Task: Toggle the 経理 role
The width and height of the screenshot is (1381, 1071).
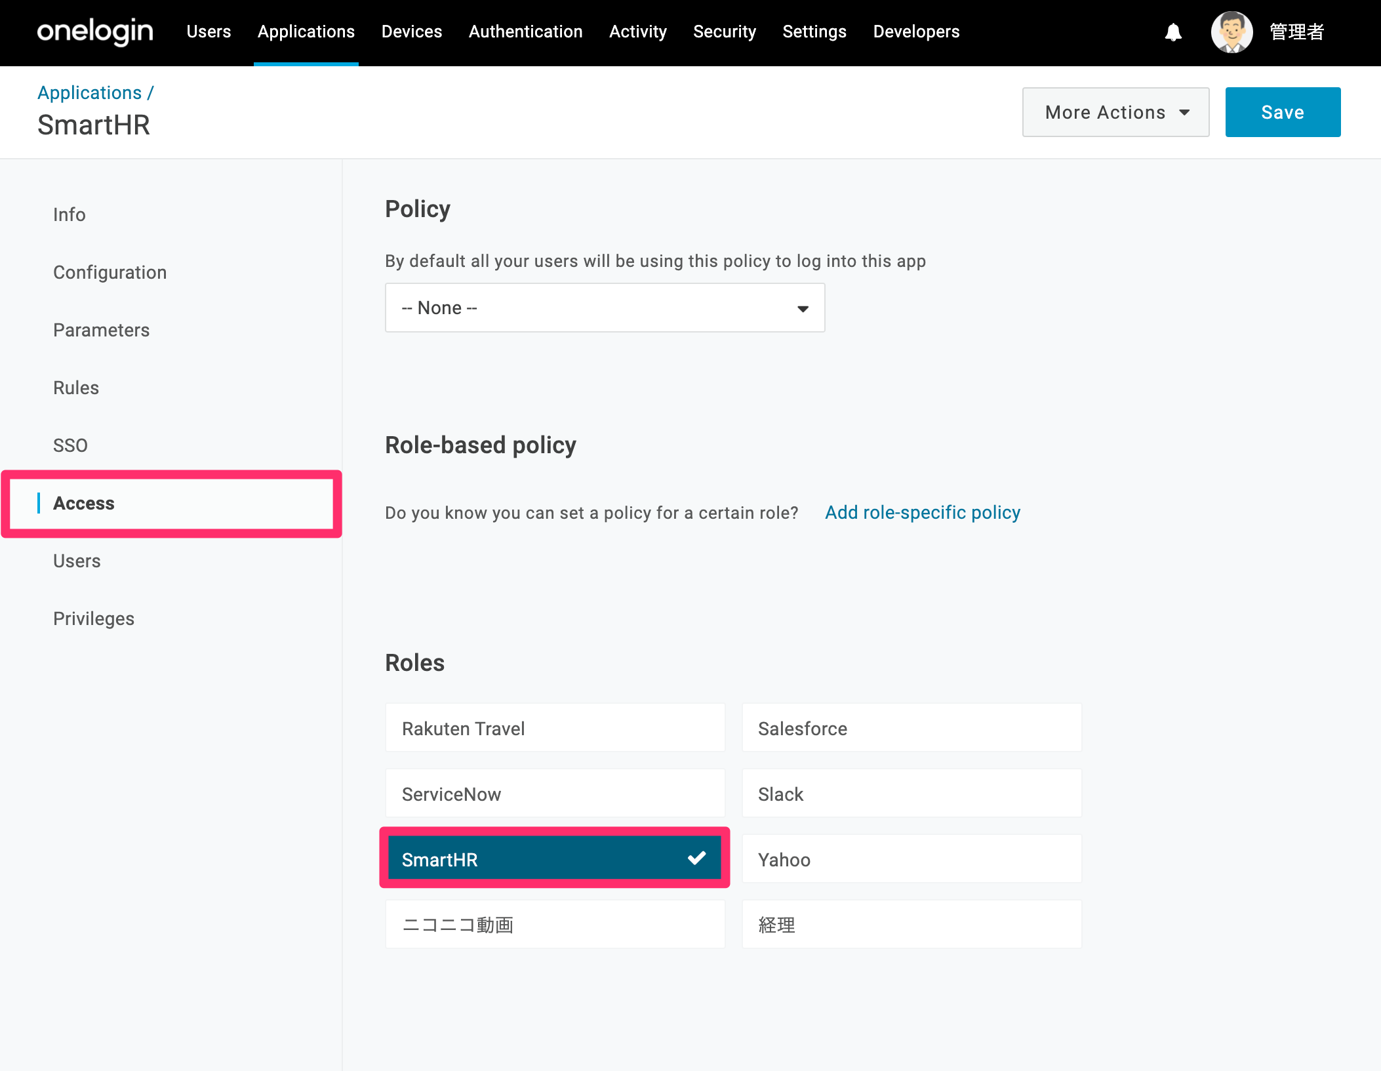Action: coord(911,925)
